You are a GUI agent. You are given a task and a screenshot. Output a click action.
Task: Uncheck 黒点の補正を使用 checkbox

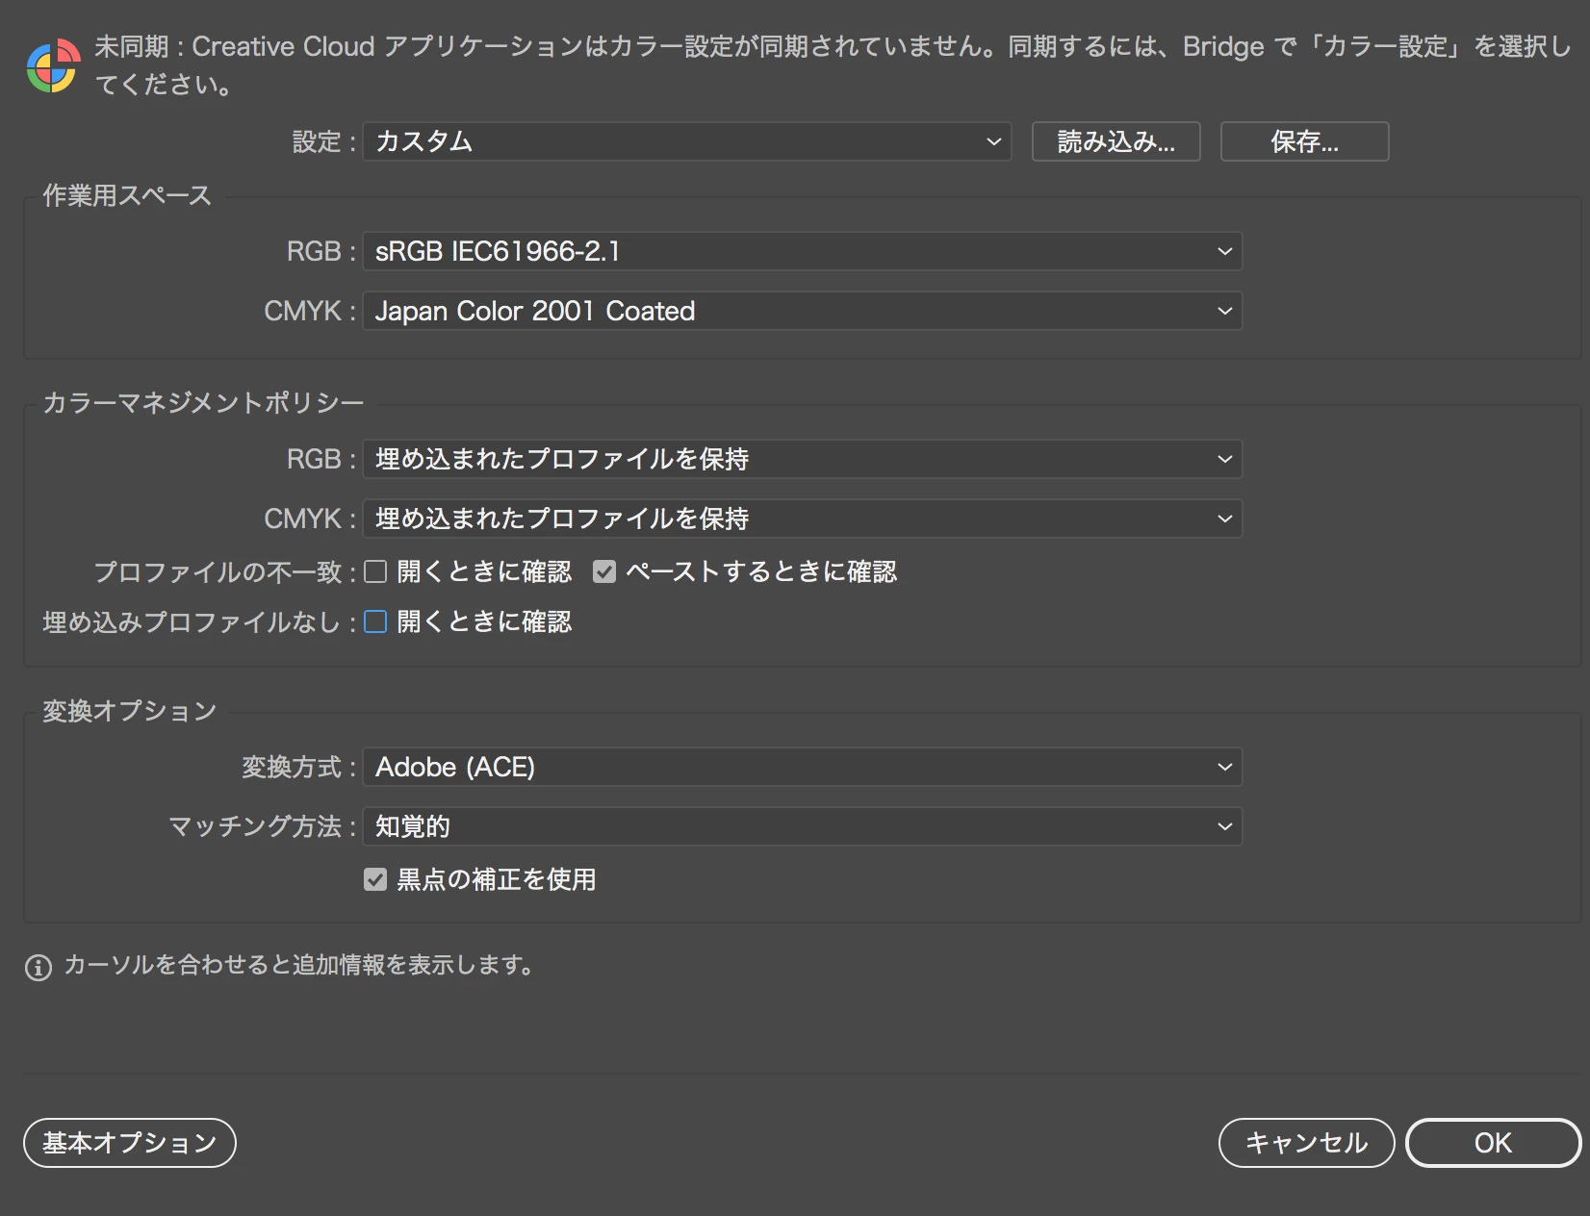click(375, 879)
